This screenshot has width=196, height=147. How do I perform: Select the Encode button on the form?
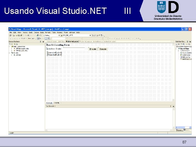[93, 49]
